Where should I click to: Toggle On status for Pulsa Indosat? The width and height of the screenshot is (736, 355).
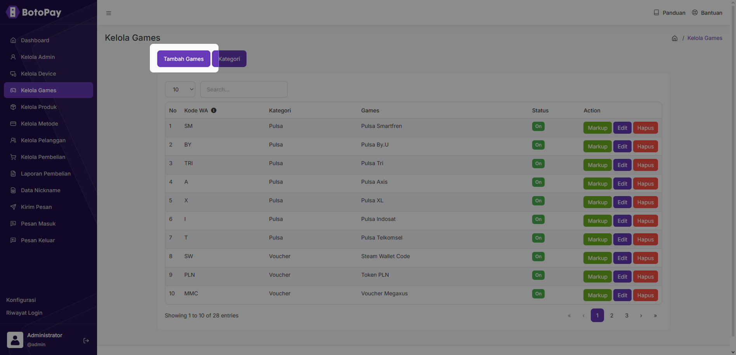point(538,219)
